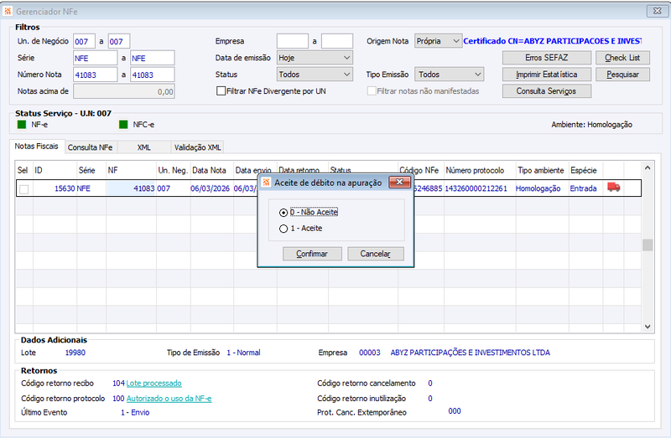Open the 'Lote processado' link
The height and width of the screenshot is (438, 671).
click(154, 384)
